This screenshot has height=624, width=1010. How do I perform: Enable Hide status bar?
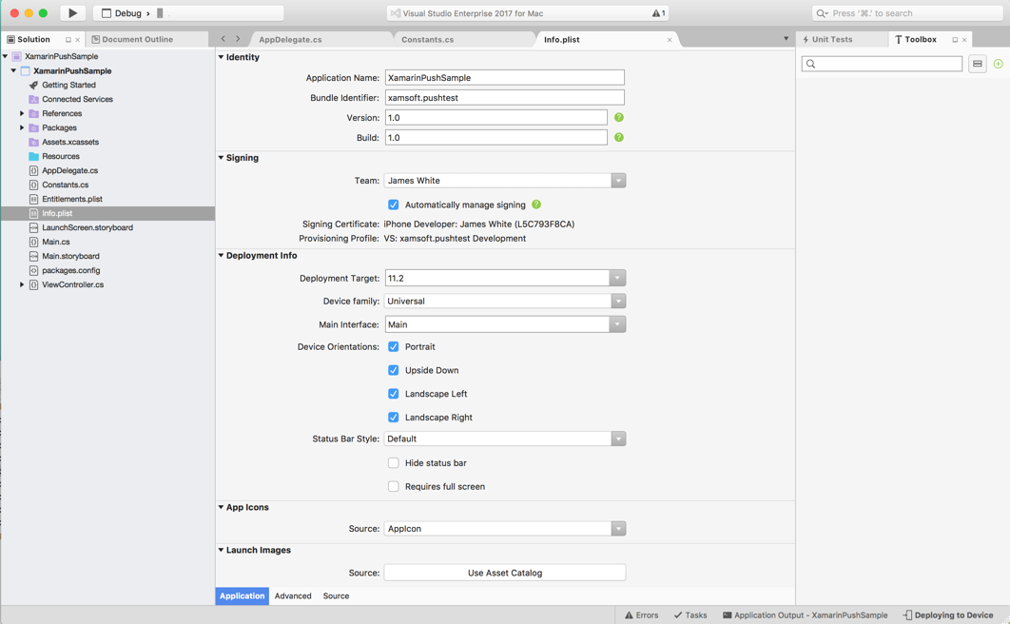[x=393, y=463]
